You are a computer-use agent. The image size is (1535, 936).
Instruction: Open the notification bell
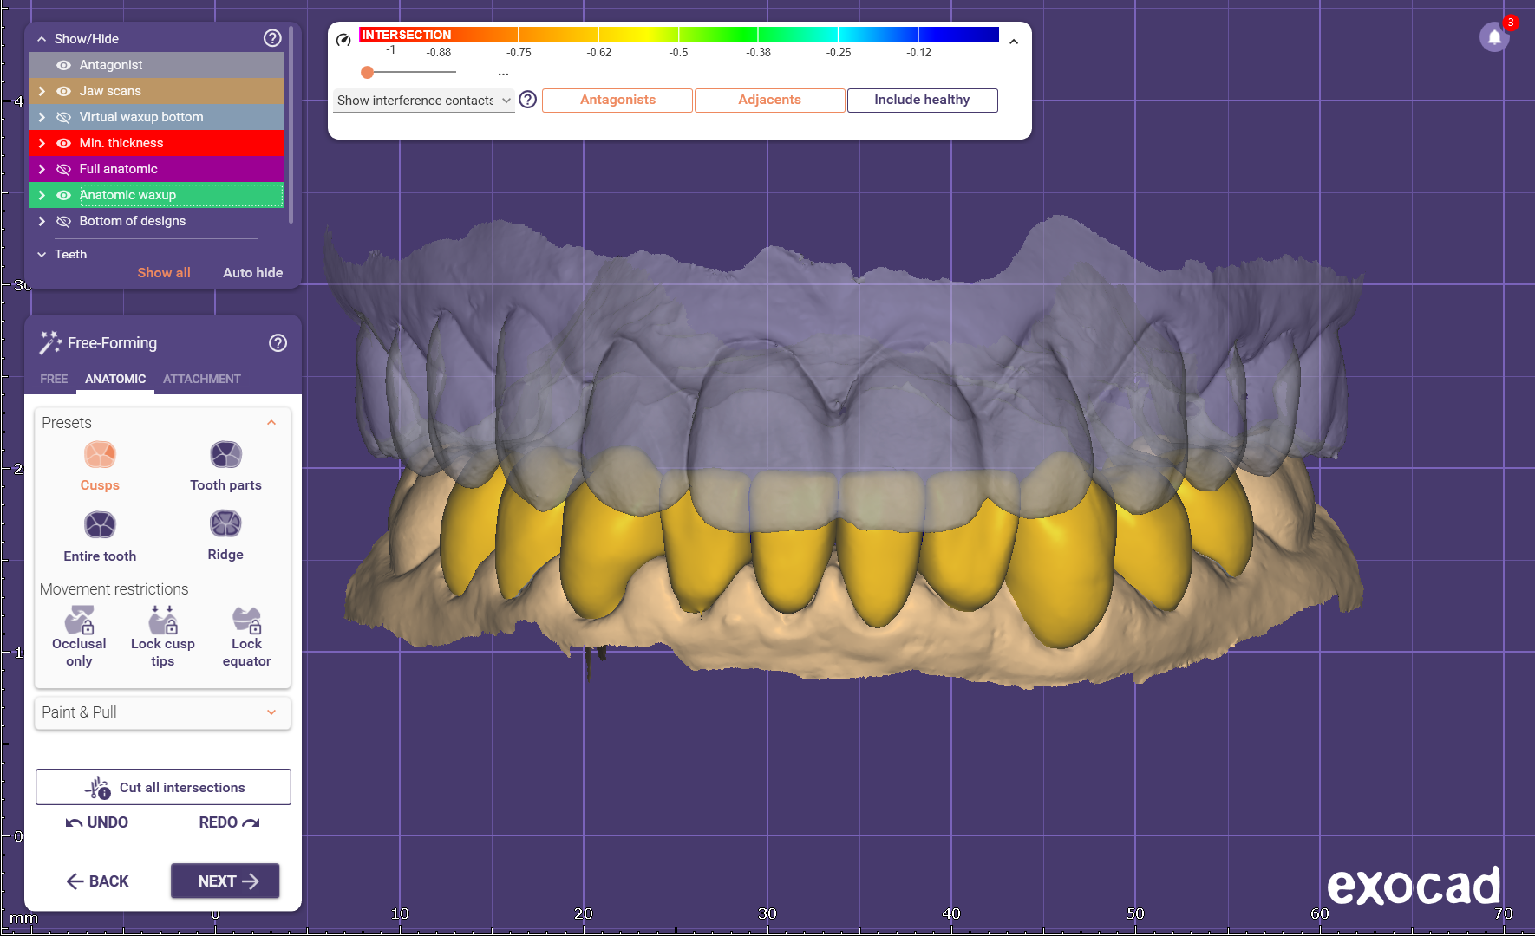1494,37
